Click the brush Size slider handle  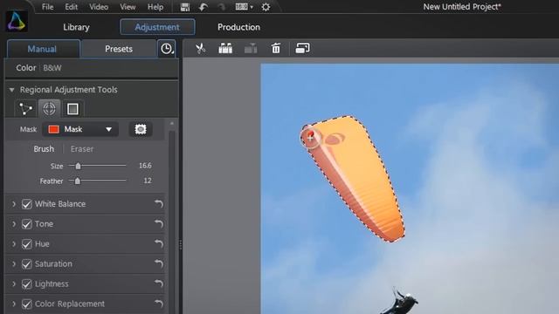[x=78, y=166]
